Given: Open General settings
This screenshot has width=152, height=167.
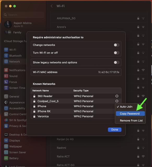Looking at the screenshot, I should pos(11,97).
